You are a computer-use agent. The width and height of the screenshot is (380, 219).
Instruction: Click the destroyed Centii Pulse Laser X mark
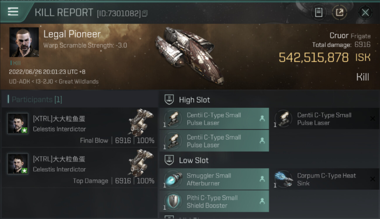pyautogui.click(x=372, y=119)
